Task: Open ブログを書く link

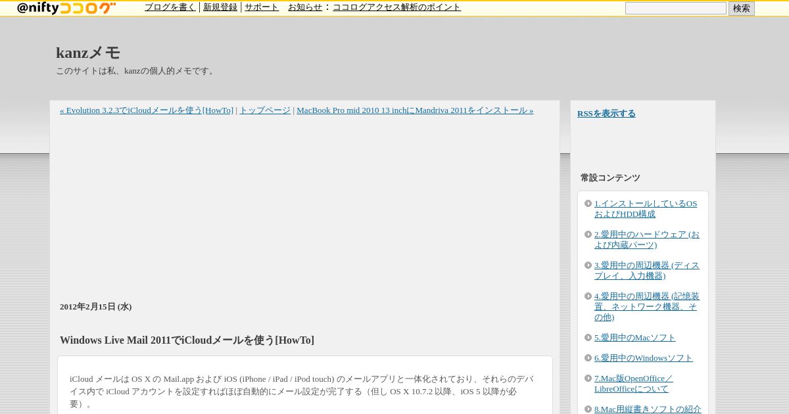Action: click(170, 7)
